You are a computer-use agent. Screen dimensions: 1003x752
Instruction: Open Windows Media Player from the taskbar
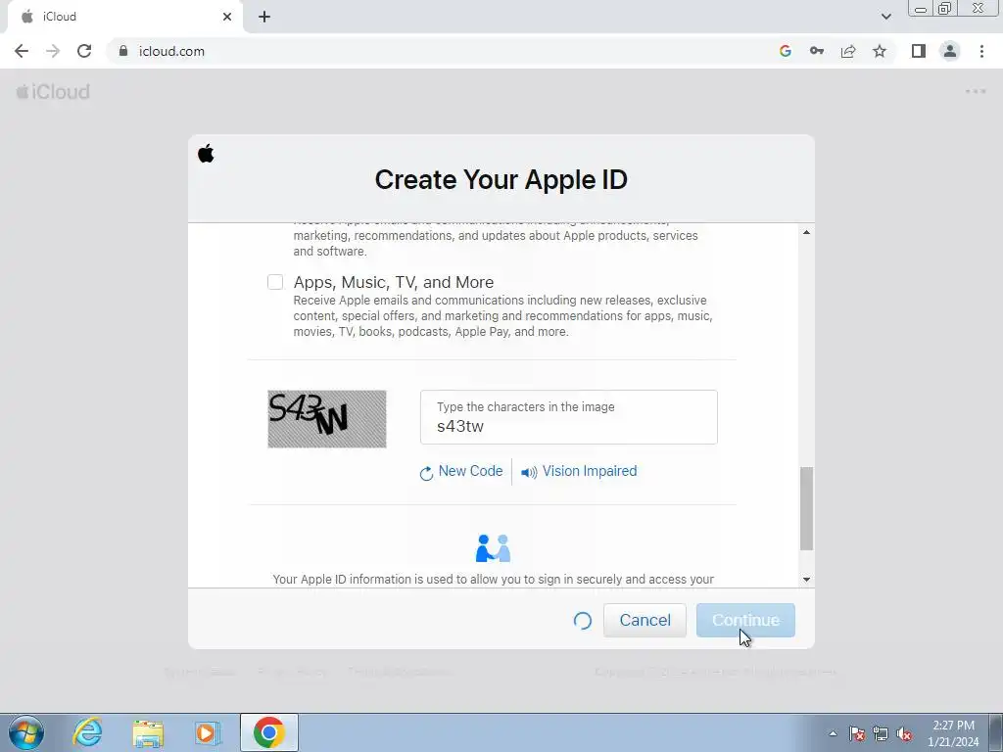click(208, 732)
